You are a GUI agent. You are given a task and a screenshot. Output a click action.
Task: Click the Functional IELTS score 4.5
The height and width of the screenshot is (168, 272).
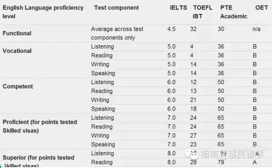point(171,29)
